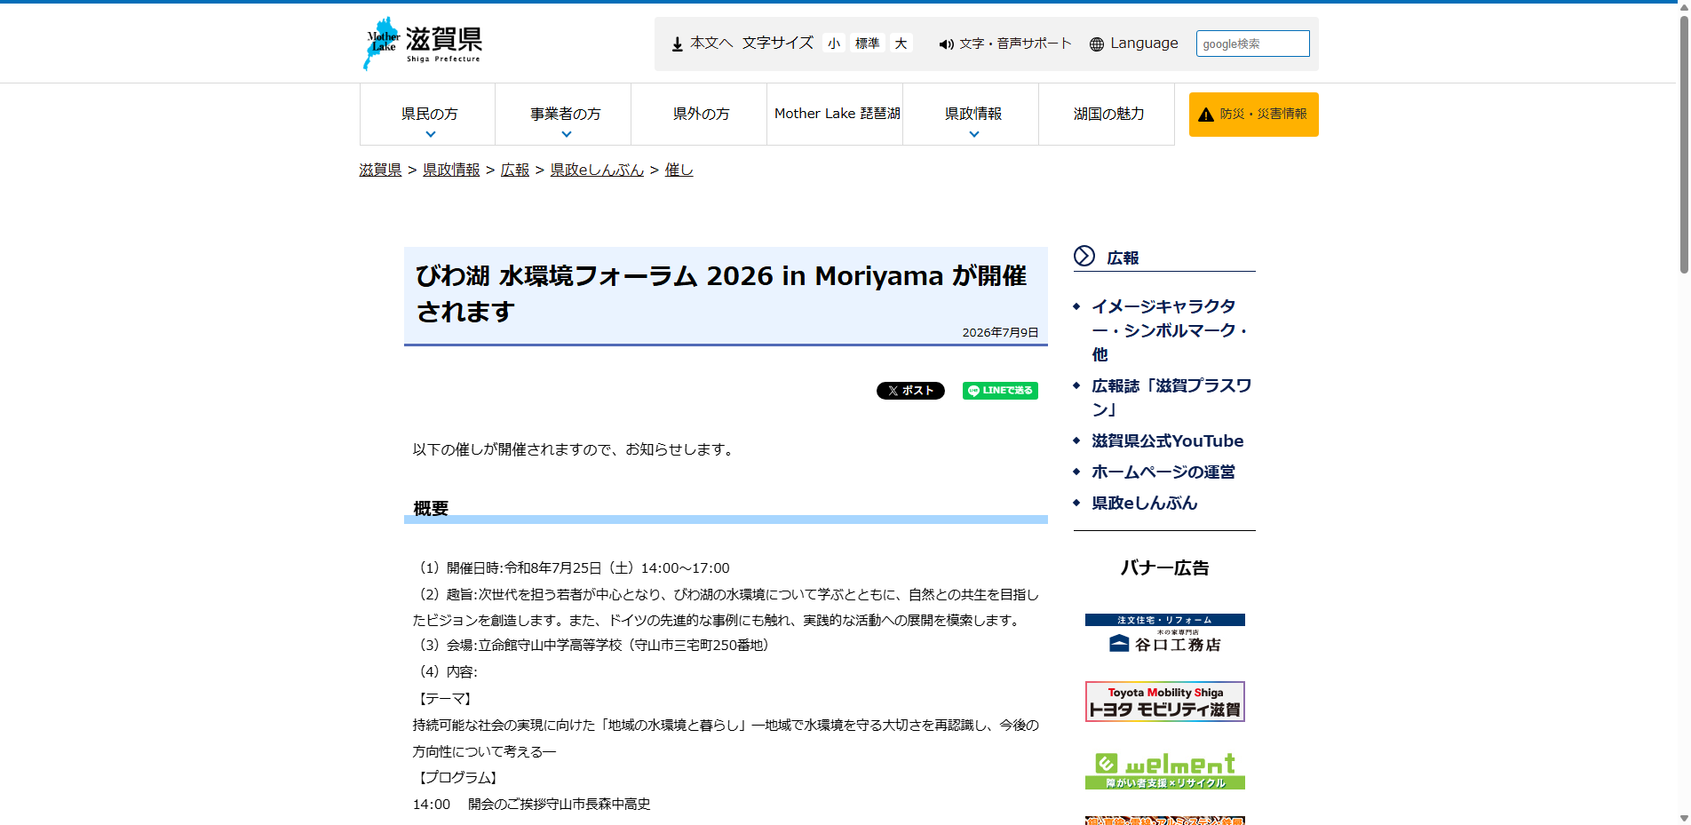Go to 県政情報 breadcrumb link
This screenshot has height=825, width=1691.
[x=451, y=170]
